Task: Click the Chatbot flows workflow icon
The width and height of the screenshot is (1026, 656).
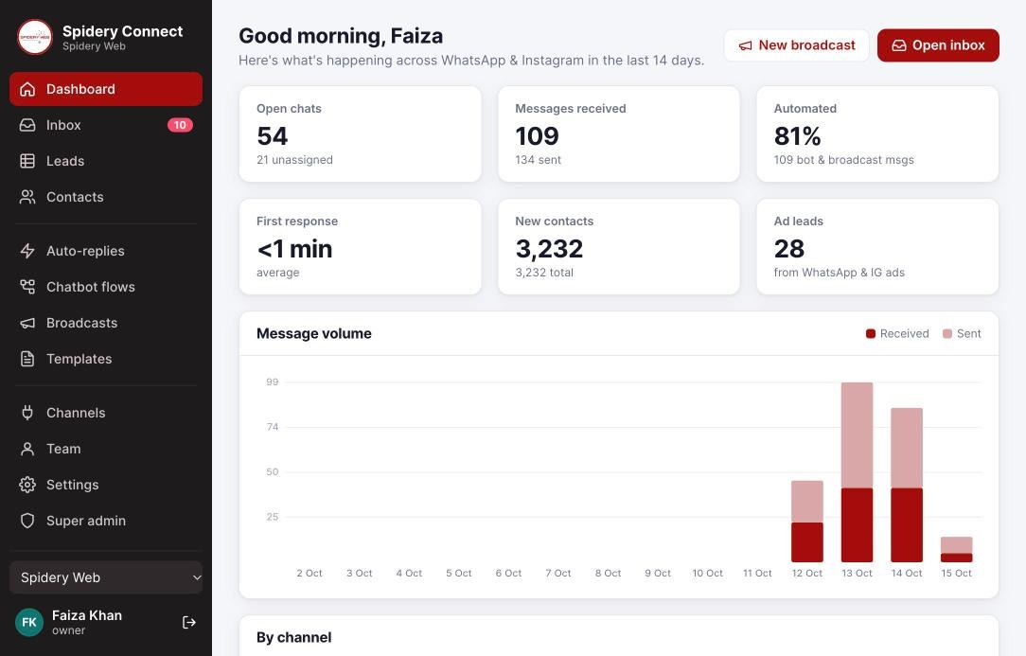Action: pyautogui.click(x=27, y=287)
